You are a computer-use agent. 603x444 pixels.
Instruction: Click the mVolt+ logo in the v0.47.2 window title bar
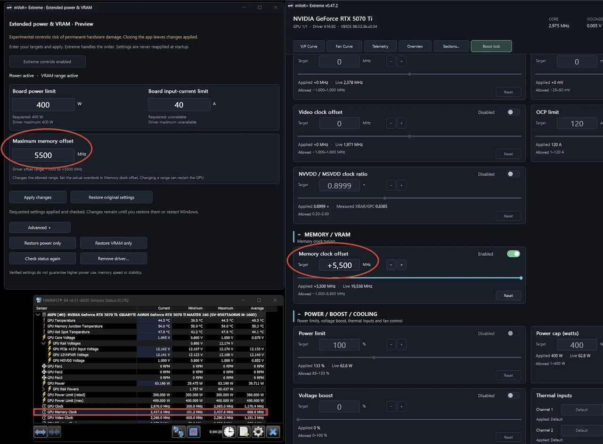tap(291, 6)
